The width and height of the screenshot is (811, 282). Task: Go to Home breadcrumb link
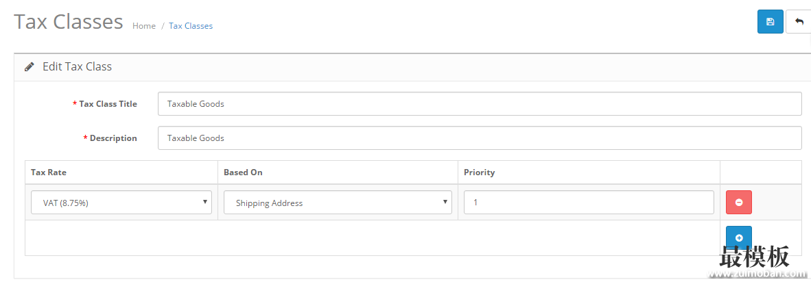(144, 26)
